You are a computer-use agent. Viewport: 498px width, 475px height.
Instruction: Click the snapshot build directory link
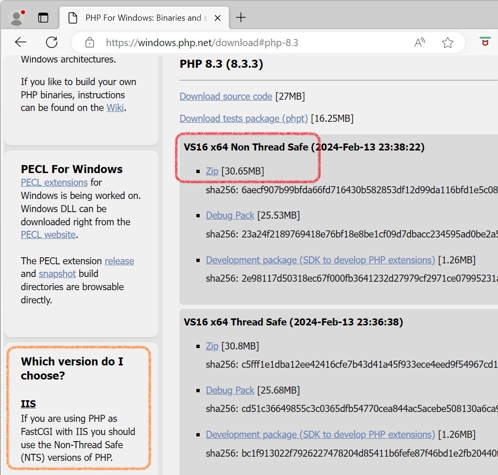click(57, 274)
